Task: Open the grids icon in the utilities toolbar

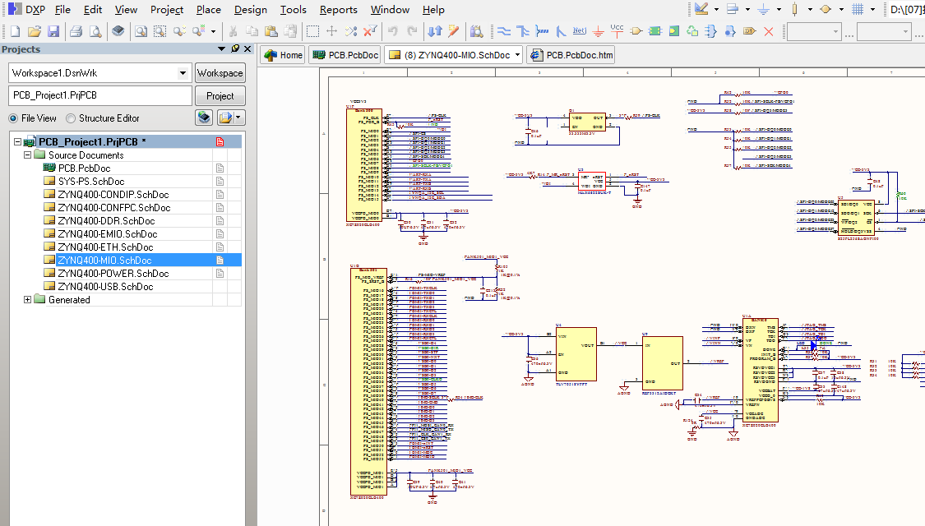Action: tap(858, 9)
